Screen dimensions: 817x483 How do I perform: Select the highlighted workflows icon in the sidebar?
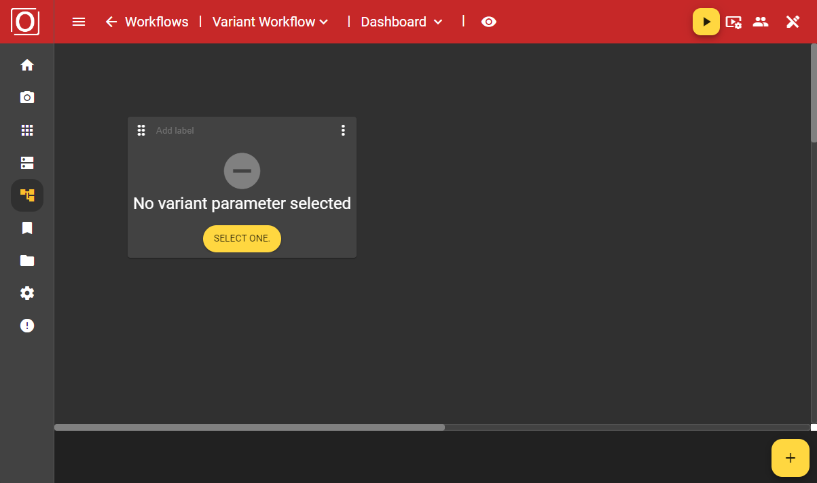pyautogui.click(x=27, y=195)
